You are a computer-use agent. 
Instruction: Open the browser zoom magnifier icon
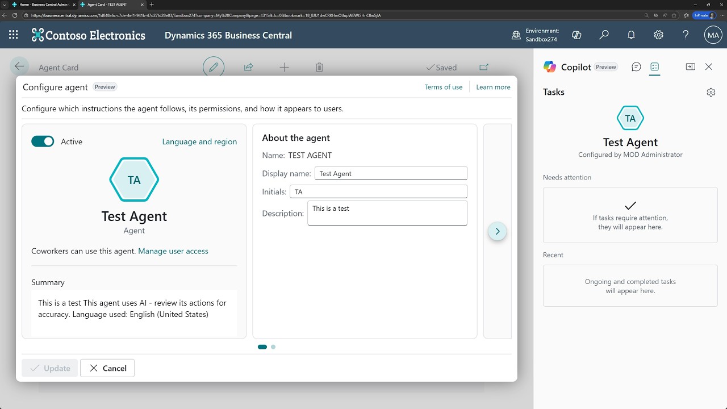pos(646,15)
